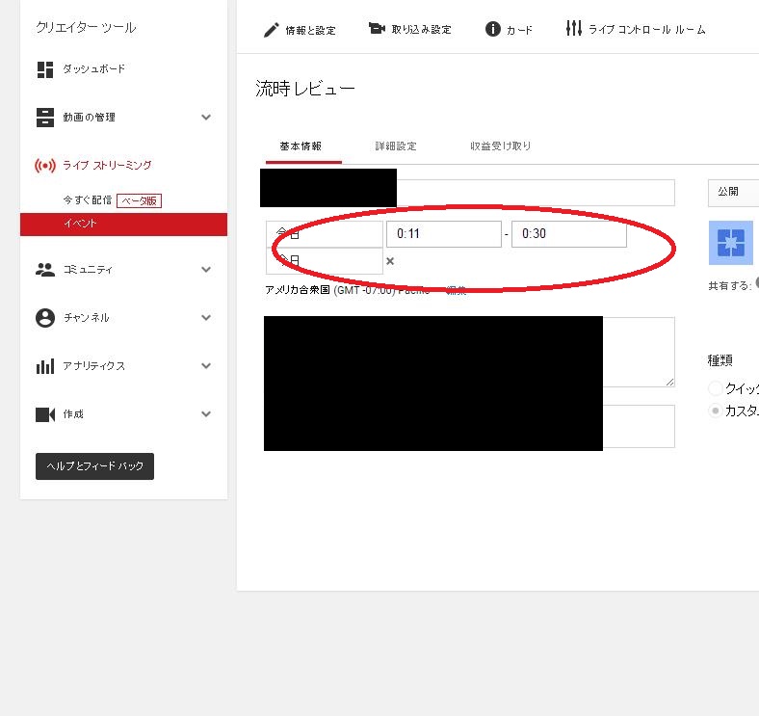Open 情報と設定 in the top bar

[x=310, y=30]
